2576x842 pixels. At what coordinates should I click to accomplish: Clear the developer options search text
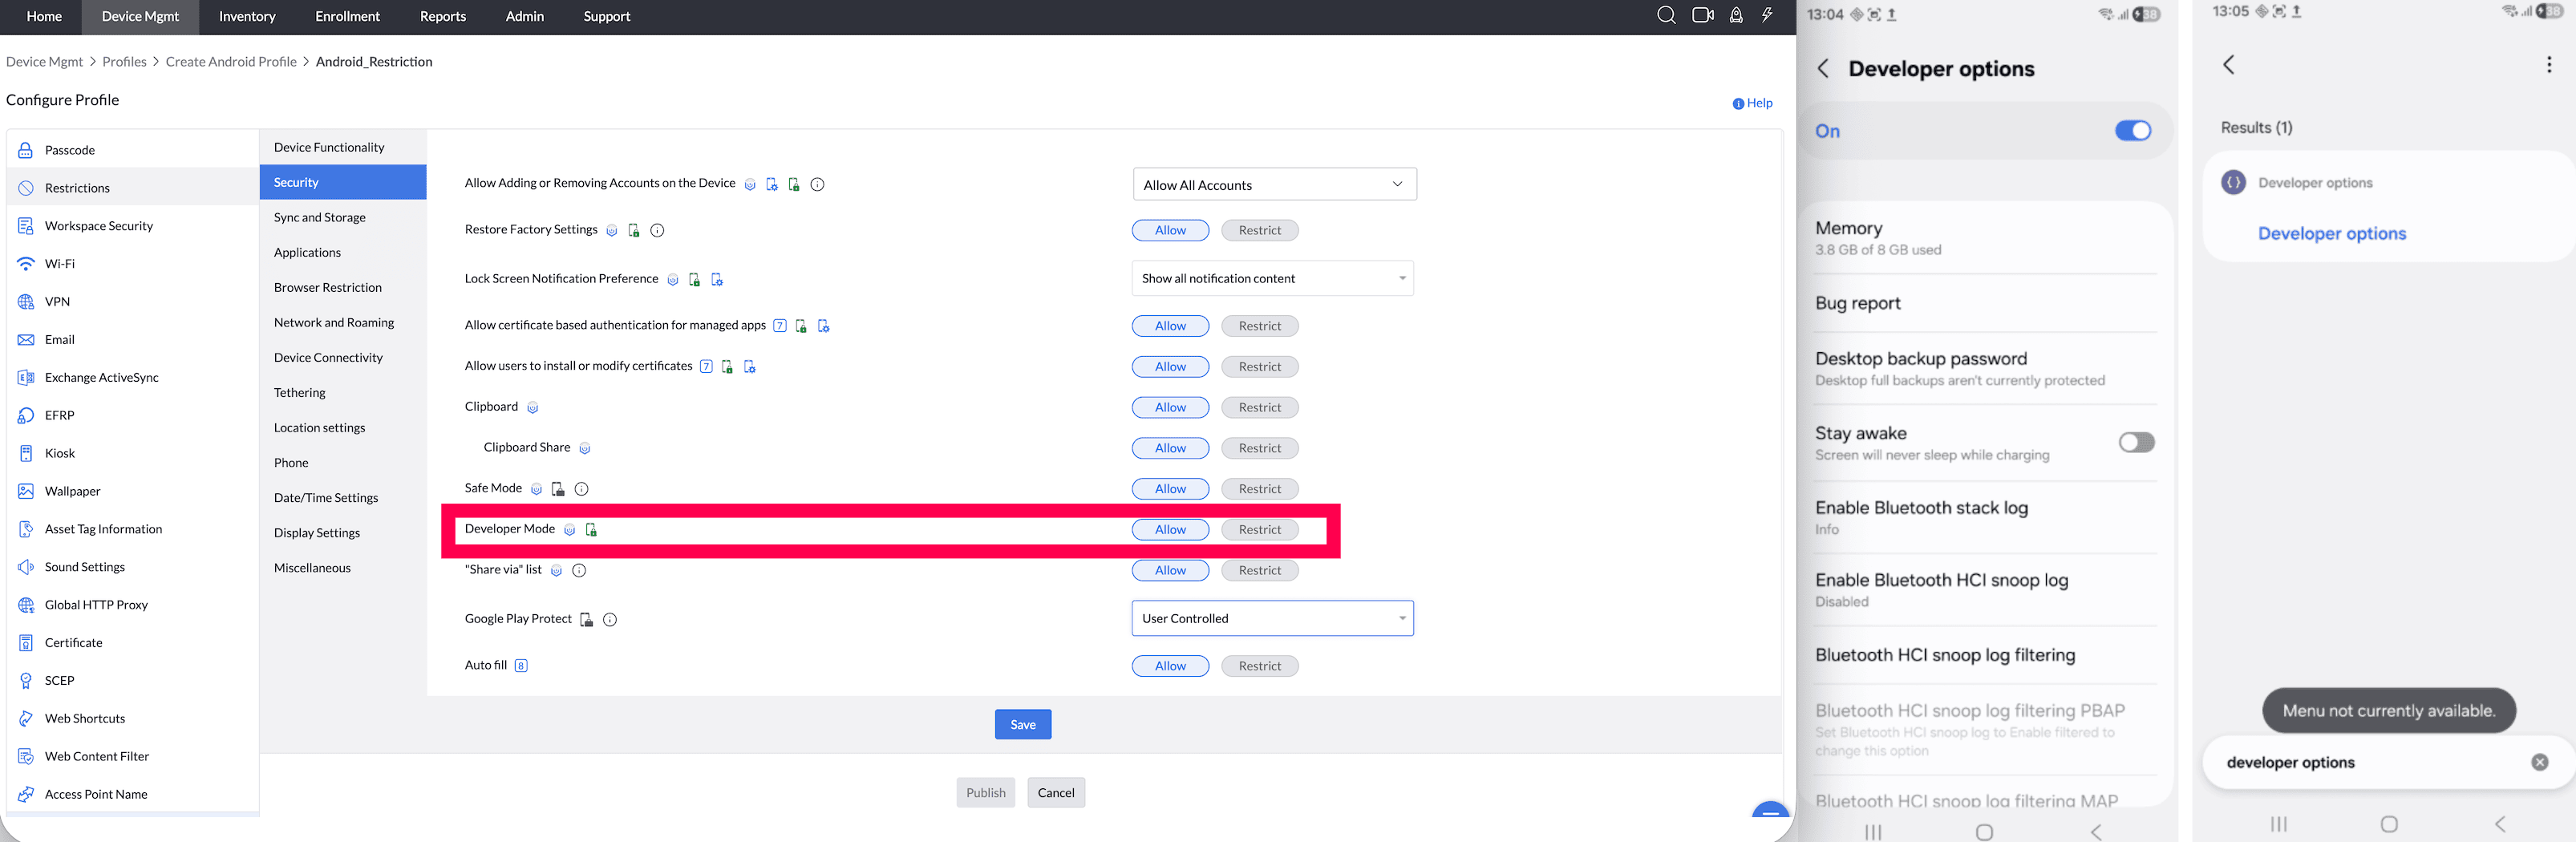[2540, 763]
